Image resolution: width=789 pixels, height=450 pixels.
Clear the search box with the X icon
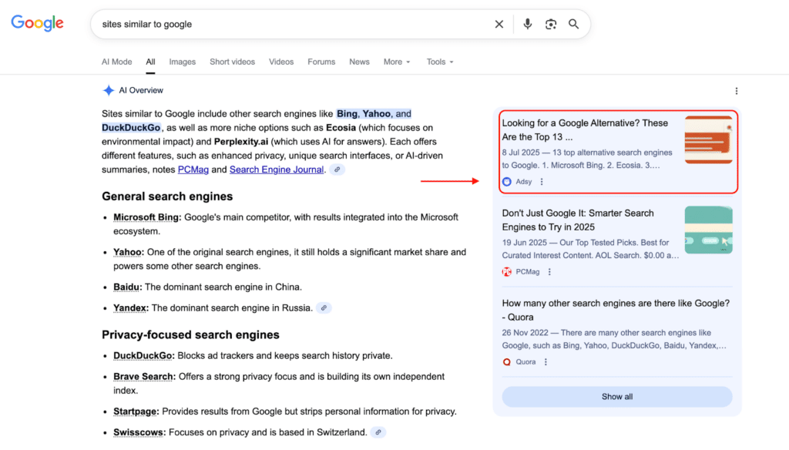pyautogui.click(x=499, y=24)
